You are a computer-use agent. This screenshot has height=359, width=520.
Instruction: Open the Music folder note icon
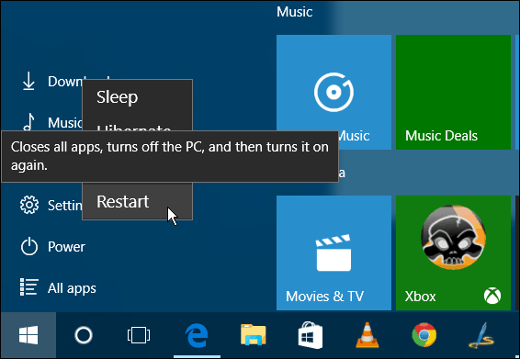tap(29, 122)
